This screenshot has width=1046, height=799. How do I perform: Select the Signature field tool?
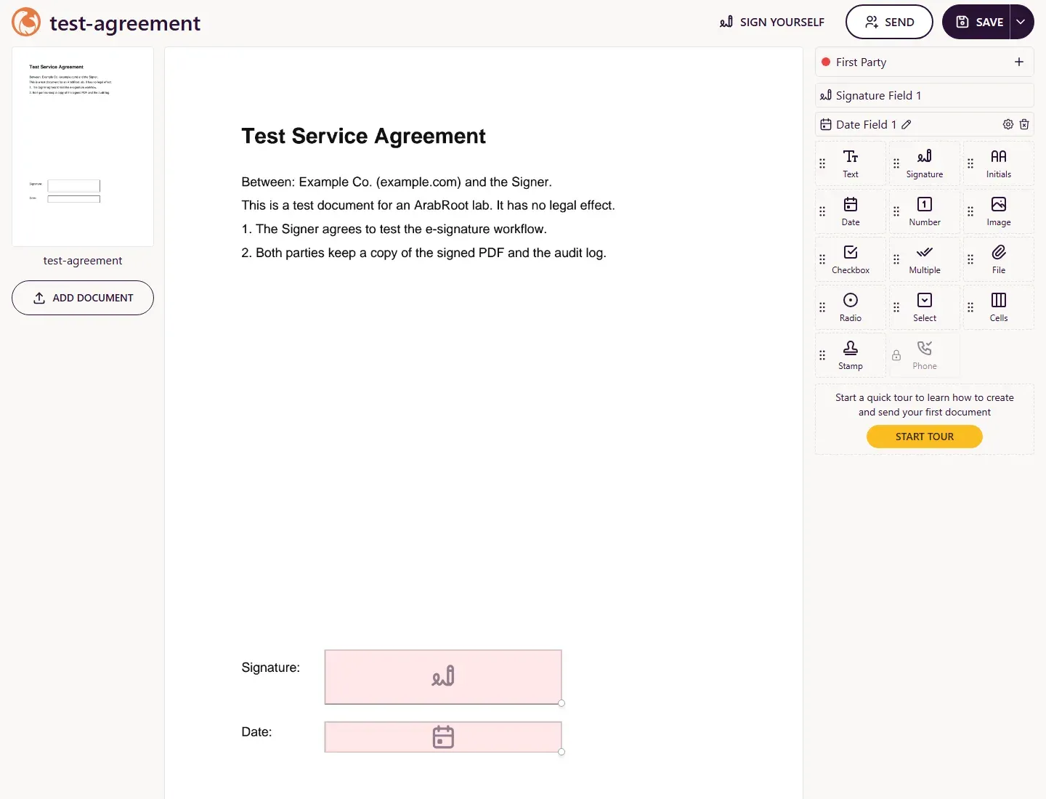click(x=925, y=163)
